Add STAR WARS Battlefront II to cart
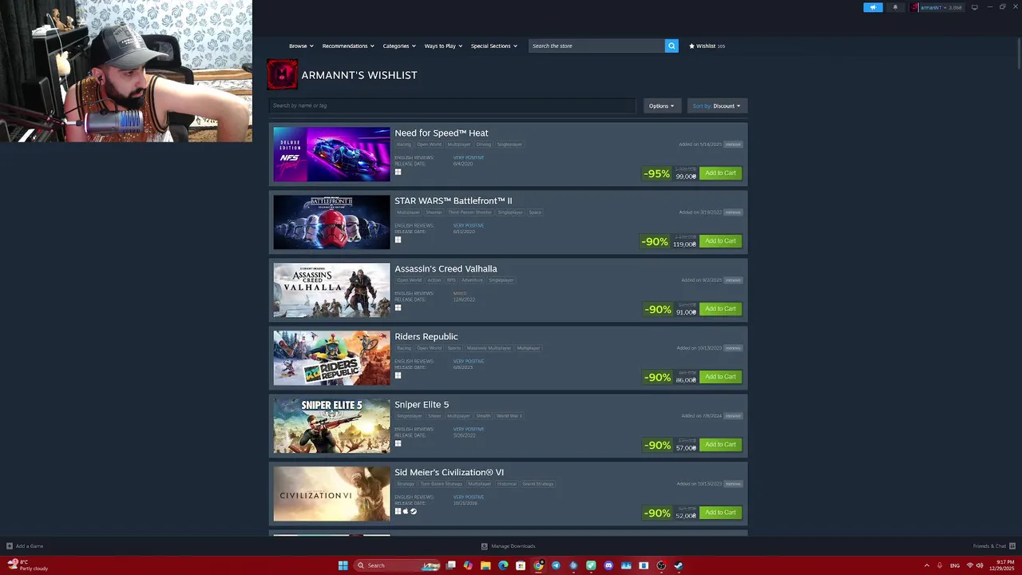This screenshot has width=1022, height=575. [720, 240]
